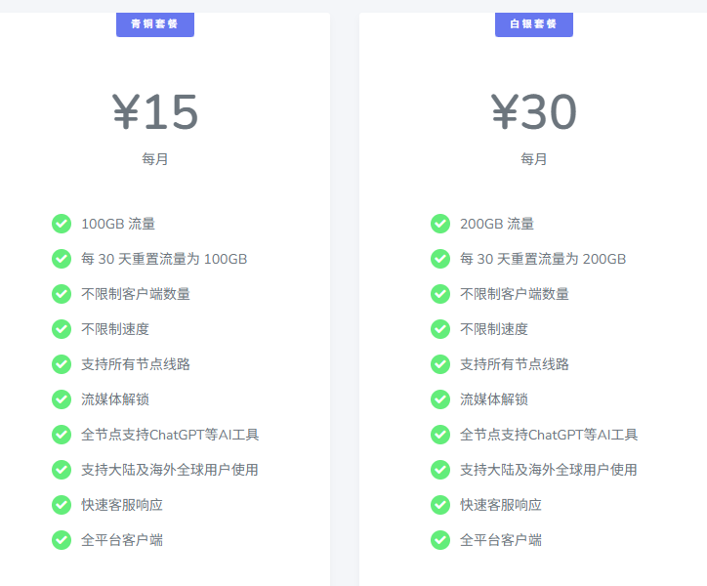Click the green check beside 100GB 流量
The width and height of the screenshot is (707, 586).
click(62, 224)
